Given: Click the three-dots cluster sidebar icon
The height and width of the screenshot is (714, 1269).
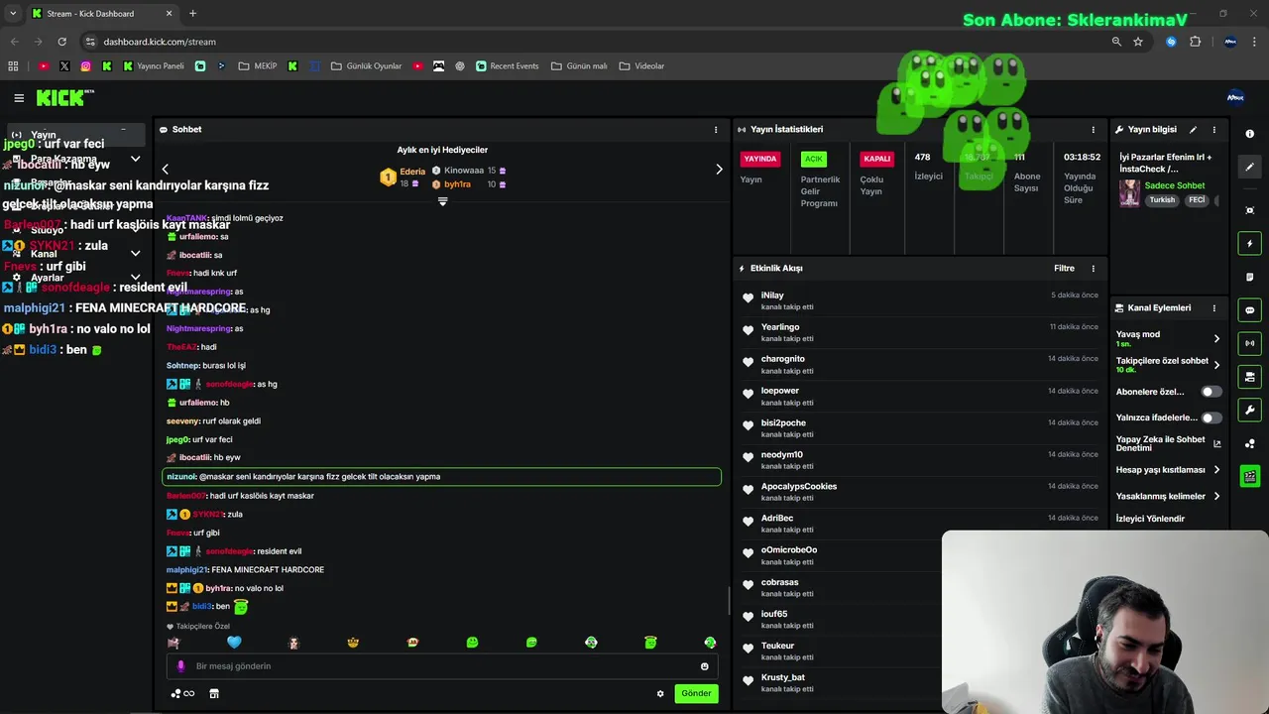Looking at the screenshot, I should pyautogui.click(x=1249, y=443).
